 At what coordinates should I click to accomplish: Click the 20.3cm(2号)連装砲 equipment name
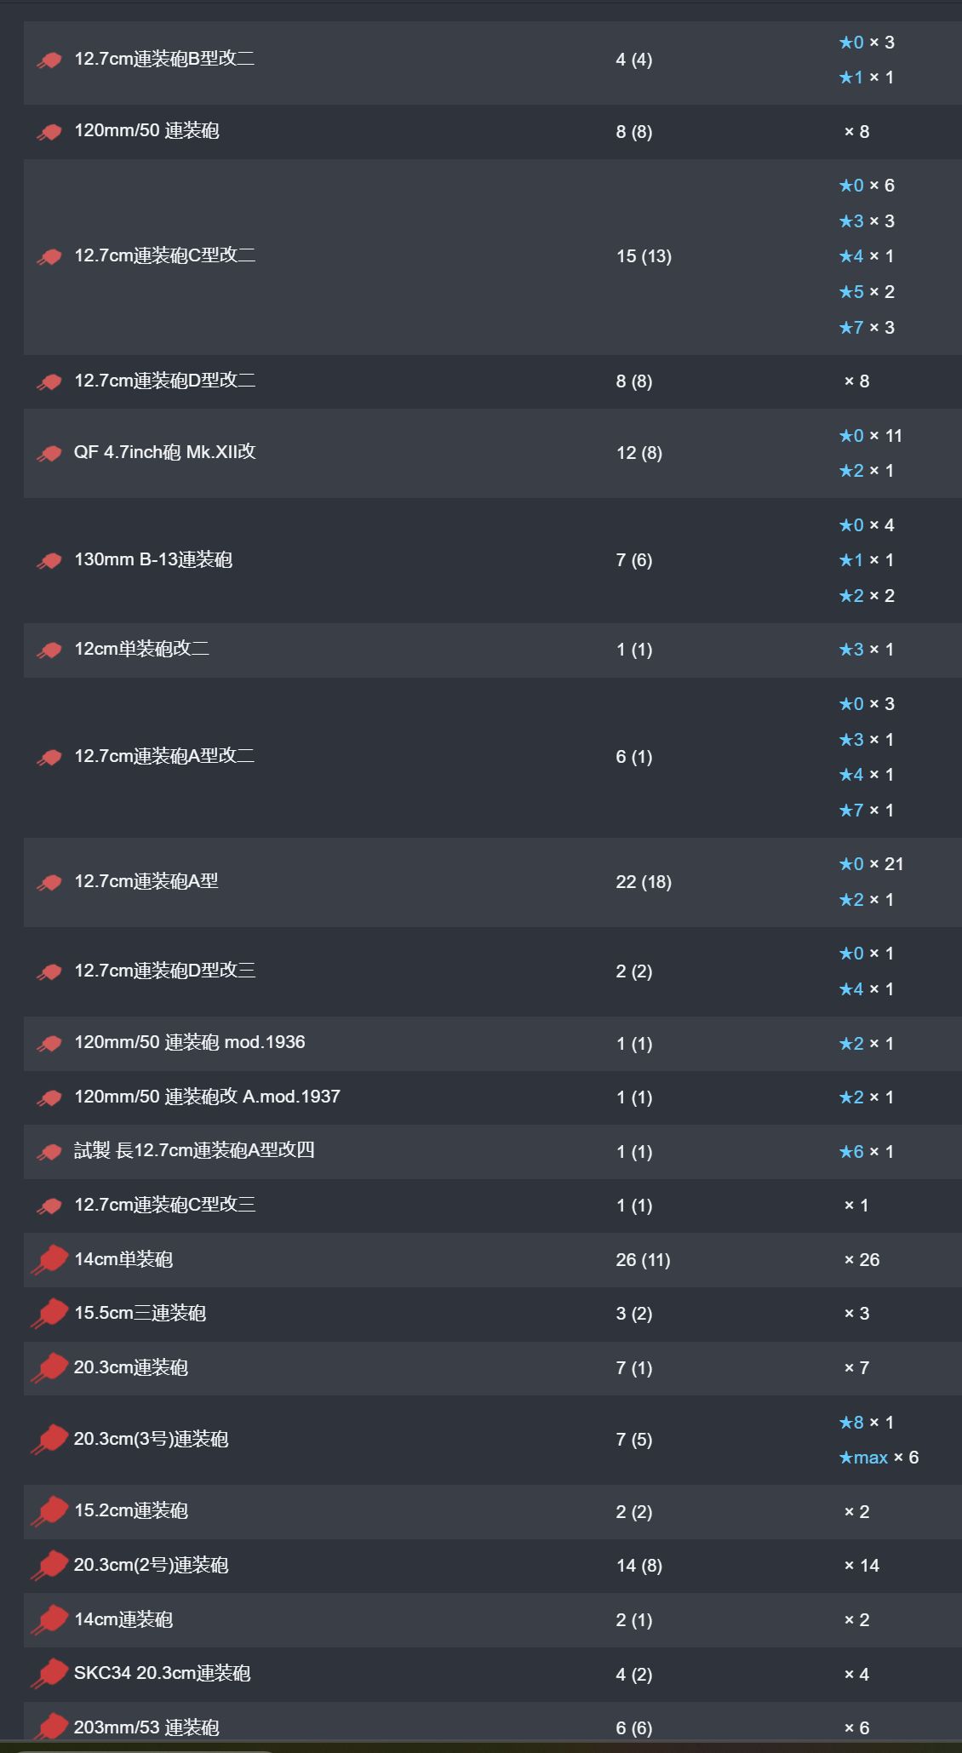click(x=151, y=1565)
